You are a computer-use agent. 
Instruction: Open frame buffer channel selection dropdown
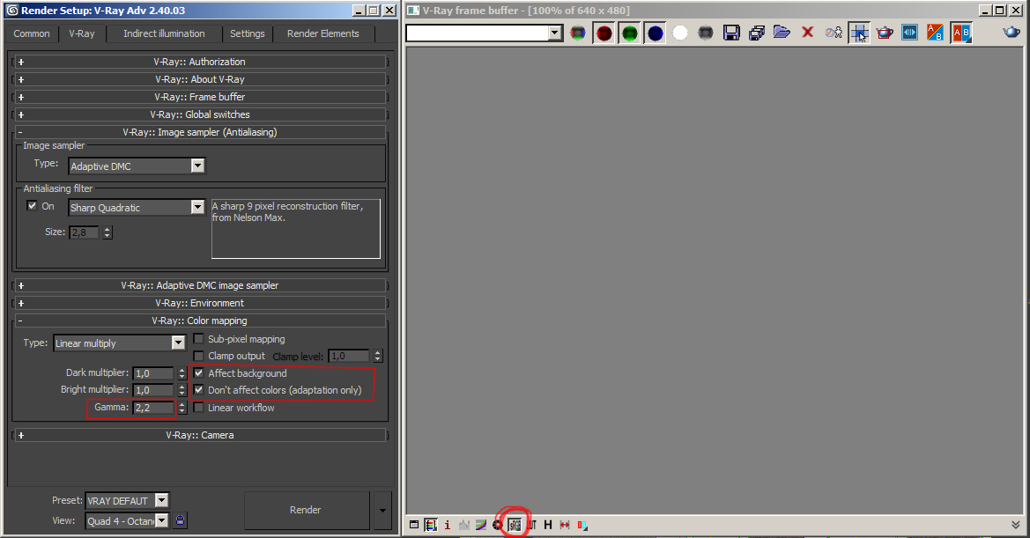click(485, 33)
